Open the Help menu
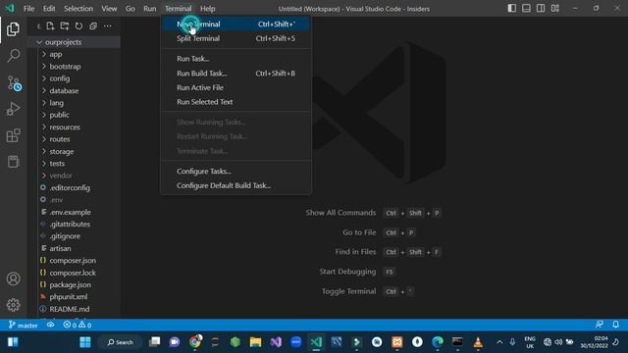 pos(207,9)
